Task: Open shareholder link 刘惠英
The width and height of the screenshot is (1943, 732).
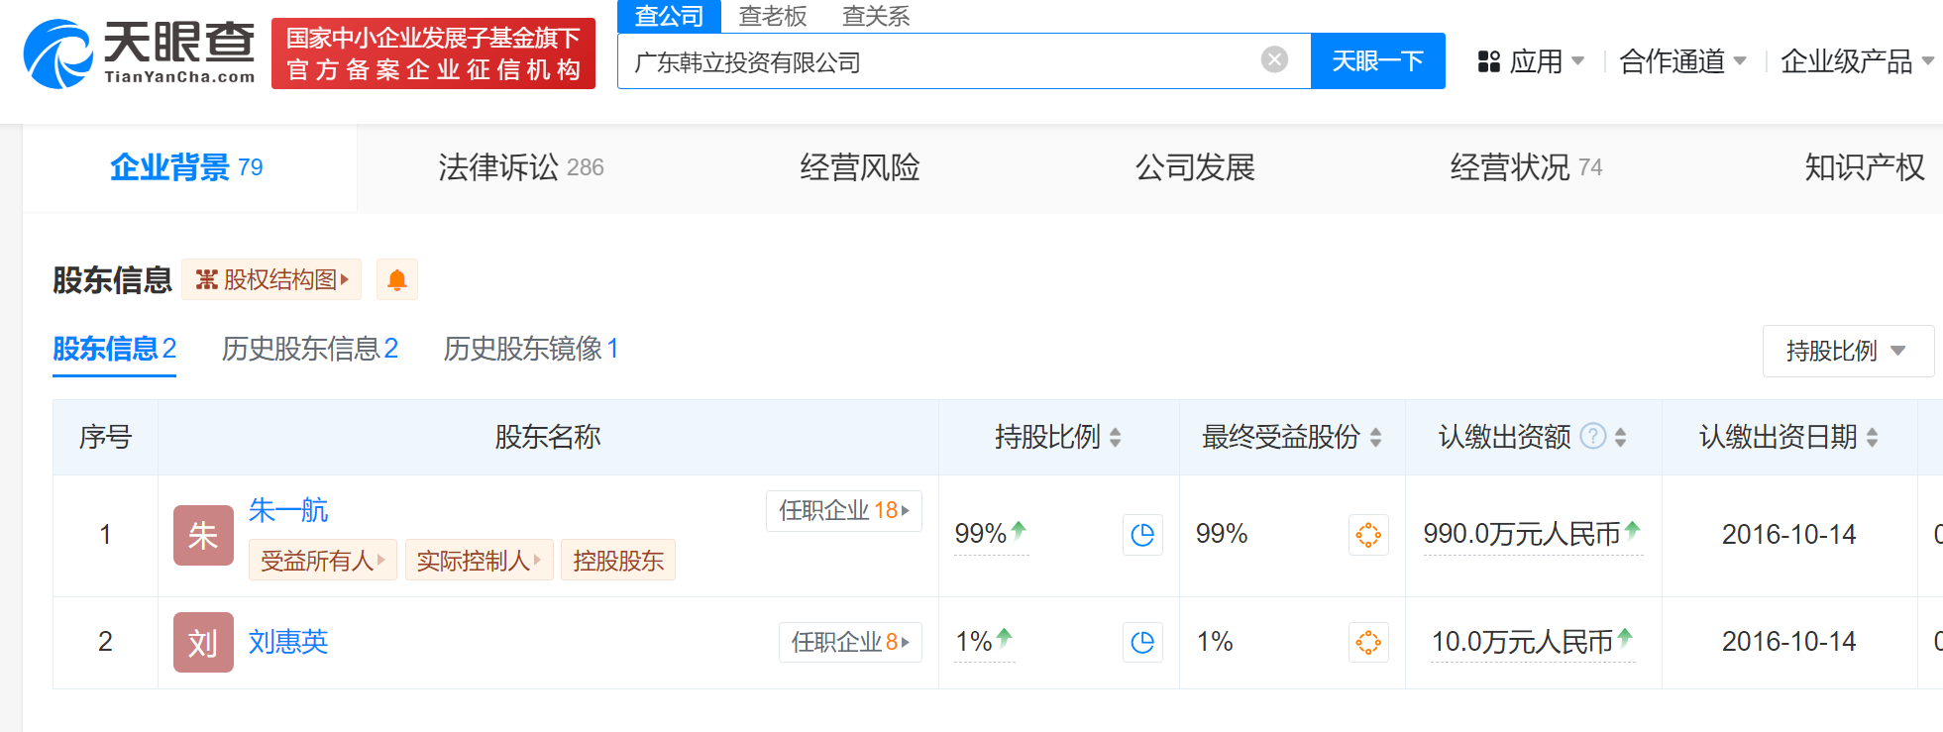Action: pyautogui.click(x=287, y=642)
